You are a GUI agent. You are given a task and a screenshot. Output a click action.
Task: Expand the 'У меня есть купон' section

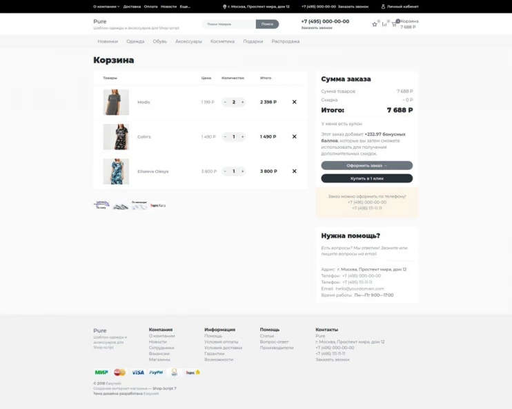[x=342, y=123]
